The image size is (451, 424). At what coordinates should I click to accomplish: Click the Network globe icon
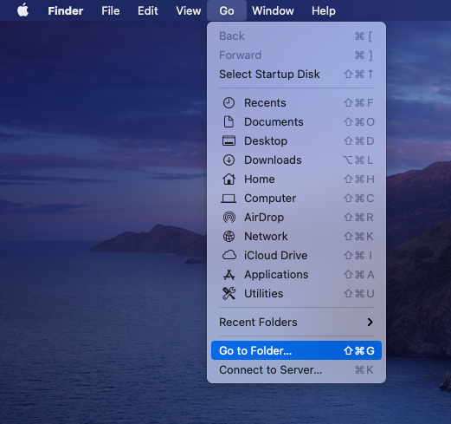coord(229,237)
